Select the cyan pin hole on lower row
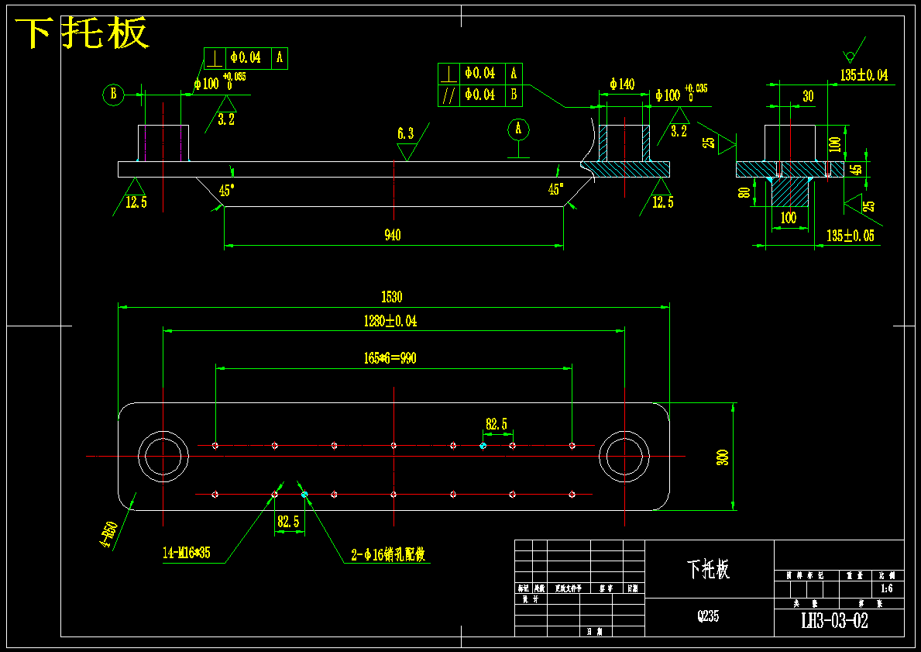This screenshot has width=921, height=652. 304,495
